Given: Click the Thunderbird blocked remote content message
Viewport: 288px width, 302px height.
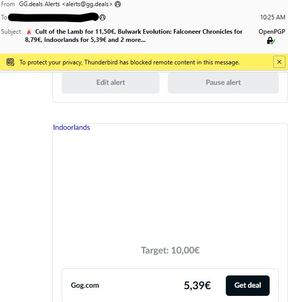Looking at the screenshot, I should [x=129, y=62].
